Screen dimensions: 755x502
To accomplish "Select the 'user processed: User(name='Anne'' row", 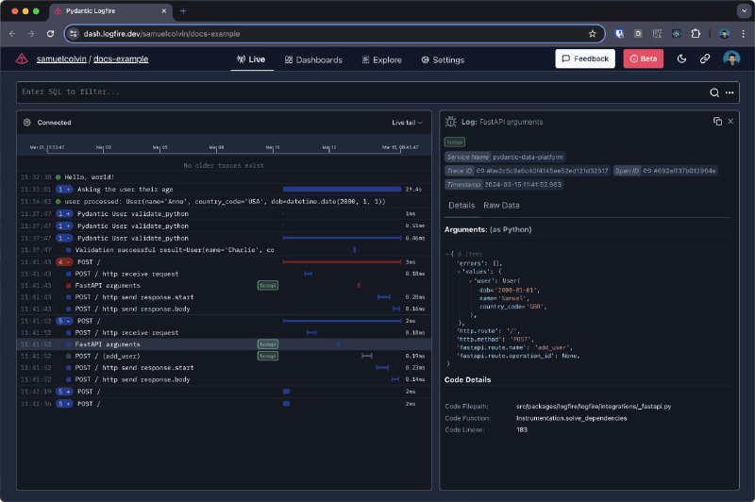I will click(x=224, y=202).
